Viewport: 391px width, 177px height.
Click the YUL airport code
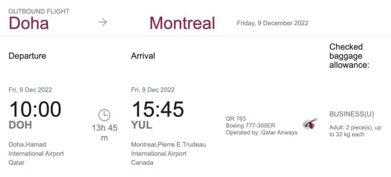[141, 125]
